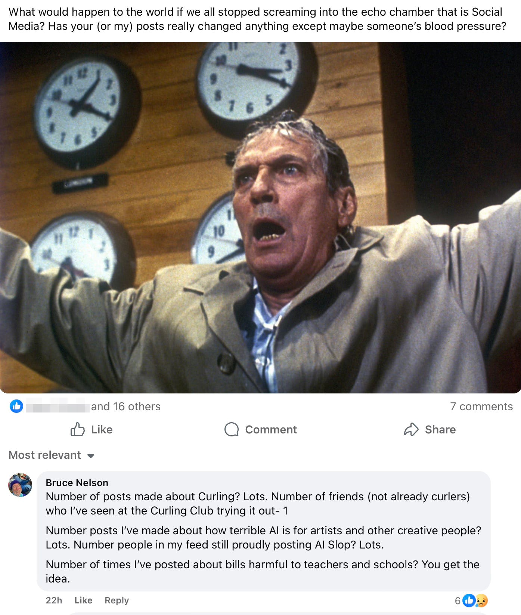
Task: Click the sad face reaction on the comment
Action: [x=482, y=600]
